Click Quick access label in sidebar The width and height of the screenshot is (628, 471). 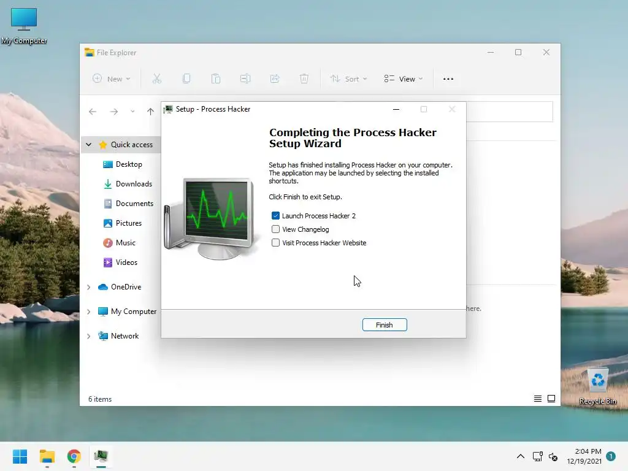click(x=132, y=145)
